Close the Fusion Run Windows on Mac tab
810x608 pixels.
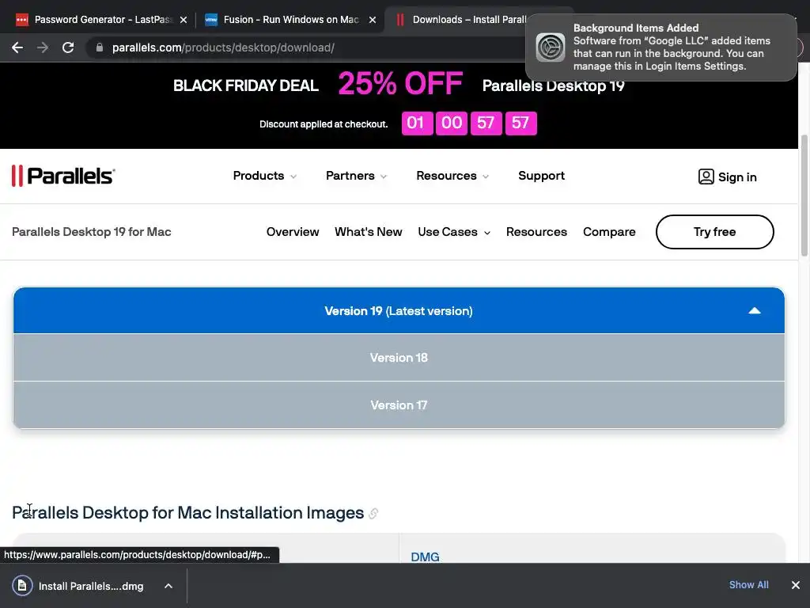(373, 20)
